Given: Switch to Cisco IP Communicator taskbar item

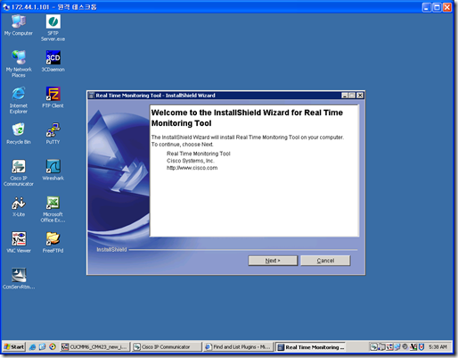Looking at the screenshot, I should tap(167, 347).
